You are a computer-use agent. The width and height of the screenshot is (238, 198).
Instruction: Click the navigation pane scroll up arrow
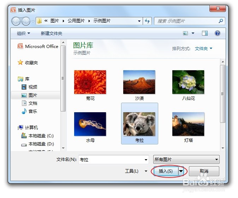click(63, 42)
